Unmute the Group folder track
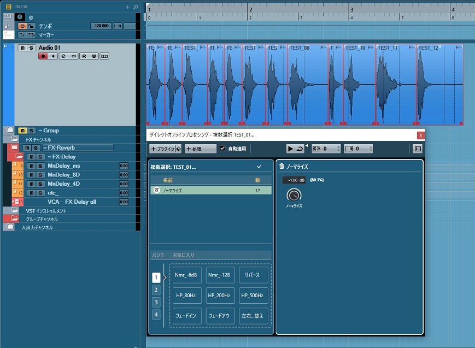This screenshot has width=475, height=348. click(x=22, y=131)
